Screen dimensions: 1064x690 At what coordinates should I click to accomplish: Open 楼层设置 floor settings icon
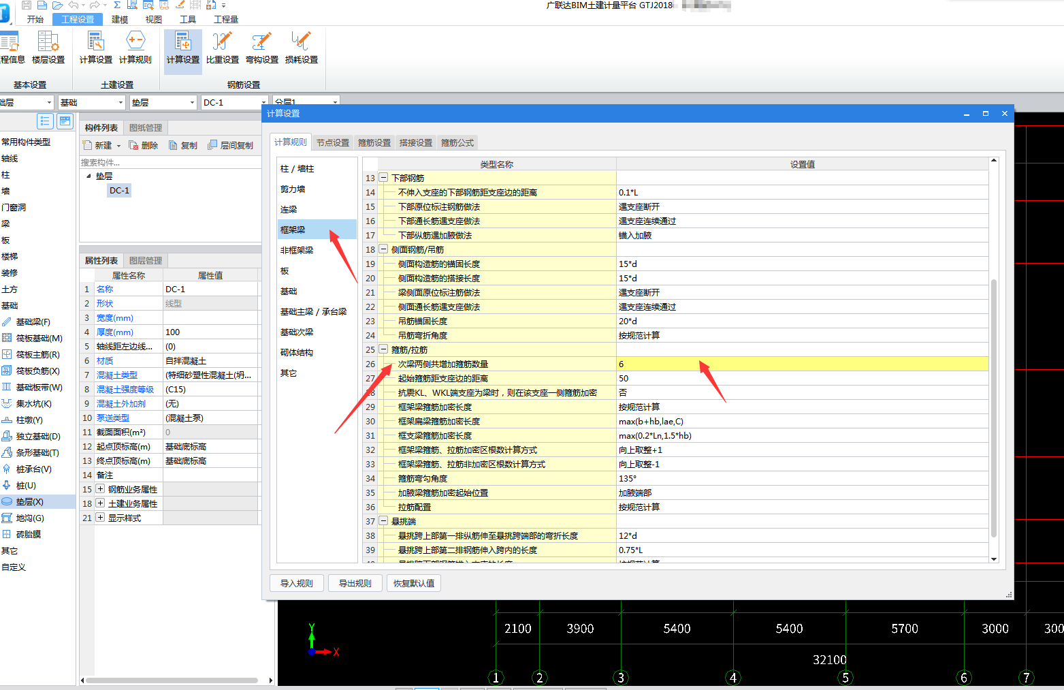tap(48, 48)
